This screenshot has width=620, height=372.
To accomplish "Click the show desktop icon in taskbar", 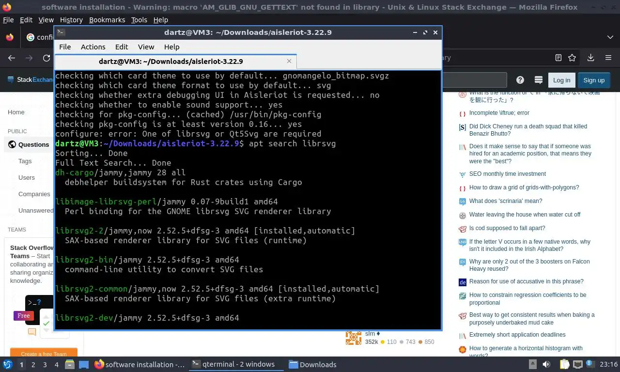I will click(84, 365).
